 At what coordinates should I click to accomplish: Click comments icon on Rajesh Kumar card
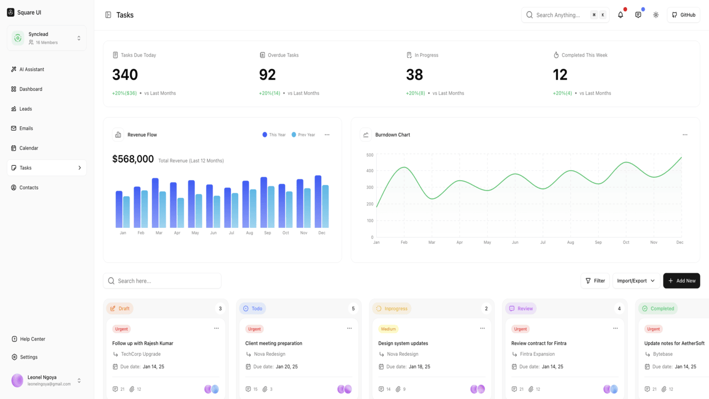(115, 389)
